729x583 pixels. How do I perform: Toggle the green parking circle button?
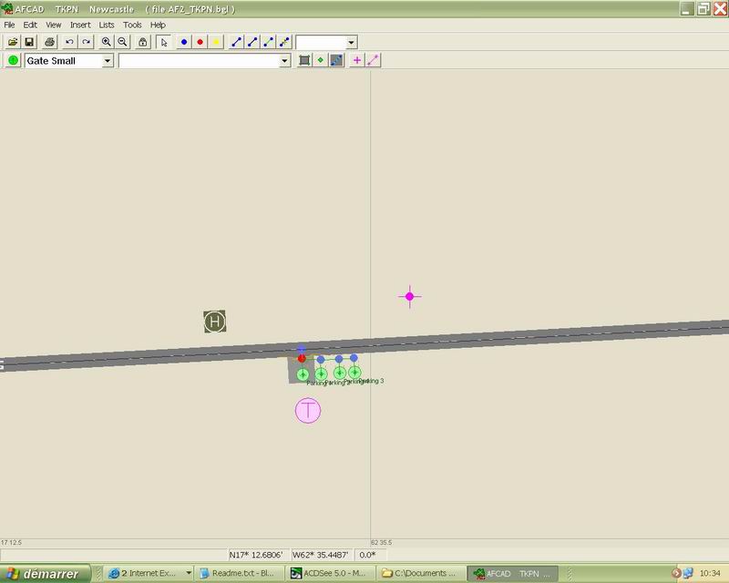click(13, 60)
